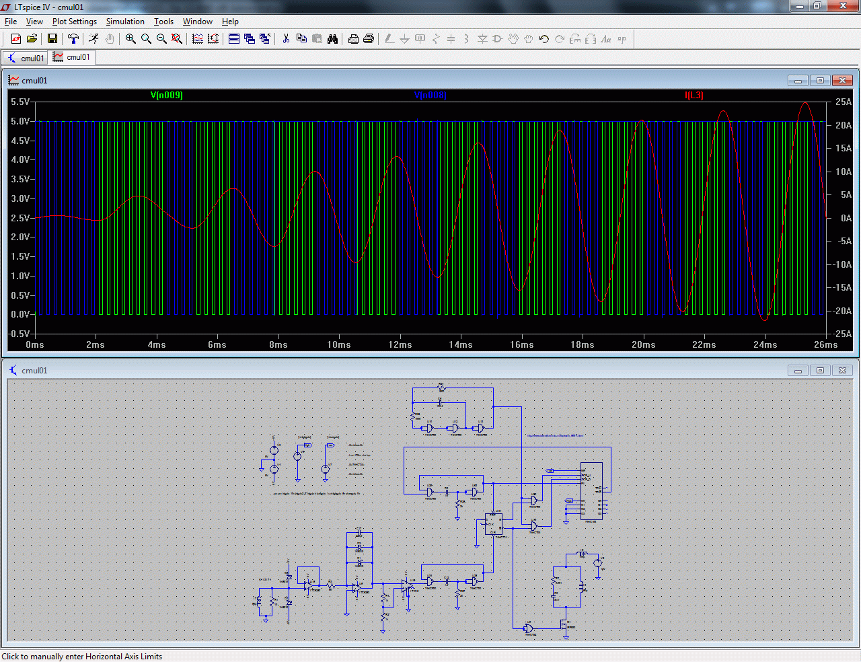Click the Undo arrow icon
Screen dimensions: 861x662
pyautogui.click(x=544, y=39)
